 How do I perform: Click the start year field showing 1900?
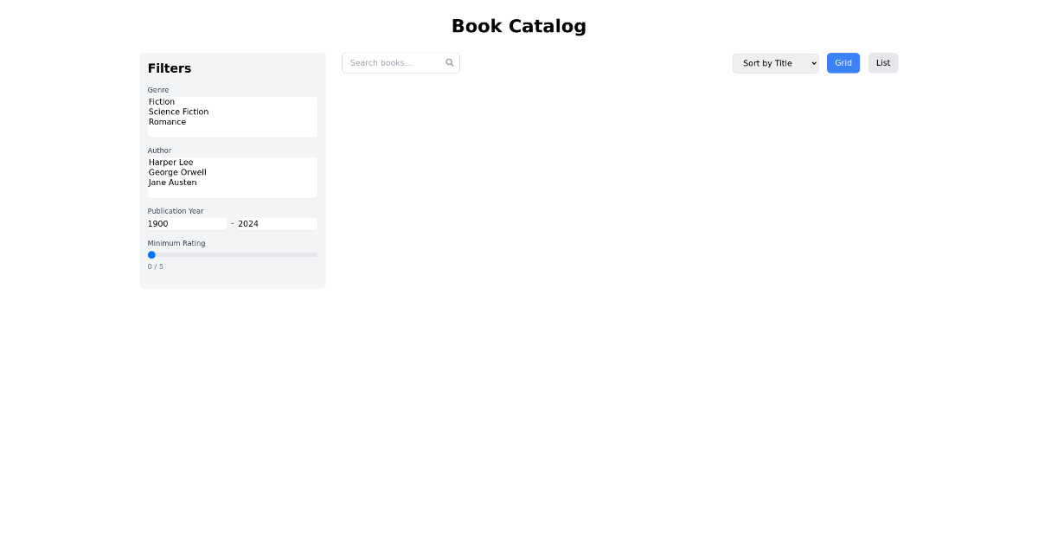[x=186, y=223]
